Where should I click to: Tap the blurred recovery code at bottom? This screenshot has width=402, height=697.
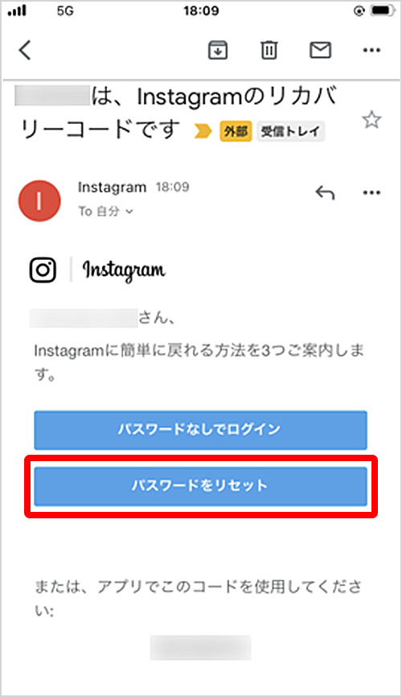[200, 648]
